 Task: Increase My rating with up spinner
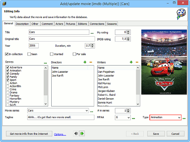[128, 31]
